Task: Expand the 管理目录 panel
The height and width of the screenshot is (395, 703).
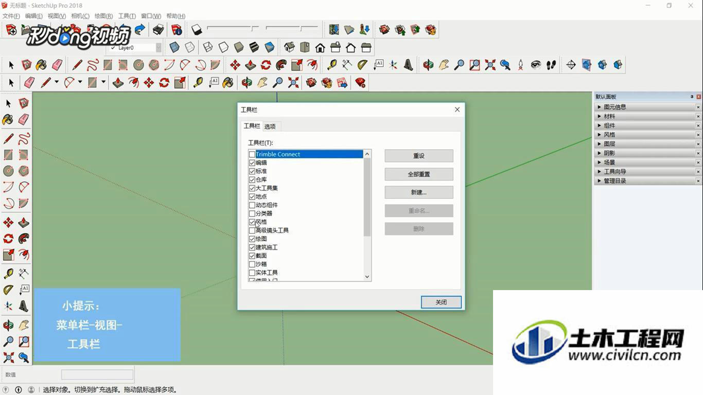Action: pyautogui.click(x=599, y=181)
